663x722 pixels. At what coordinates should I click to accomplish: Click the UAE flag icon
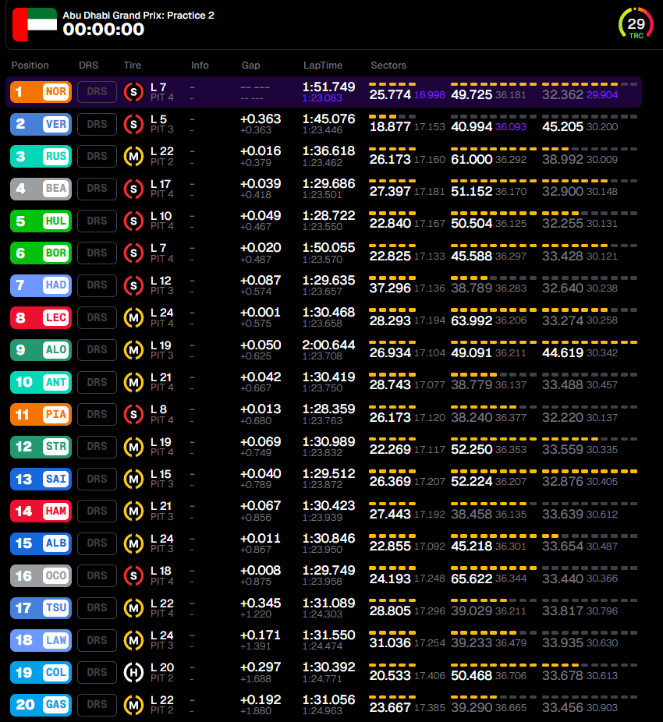point(34,24)
